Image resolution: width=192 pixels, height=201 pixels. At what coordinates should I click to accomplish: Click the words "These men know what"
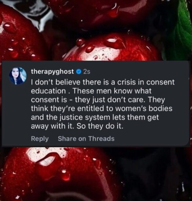(x=112, y=91)
